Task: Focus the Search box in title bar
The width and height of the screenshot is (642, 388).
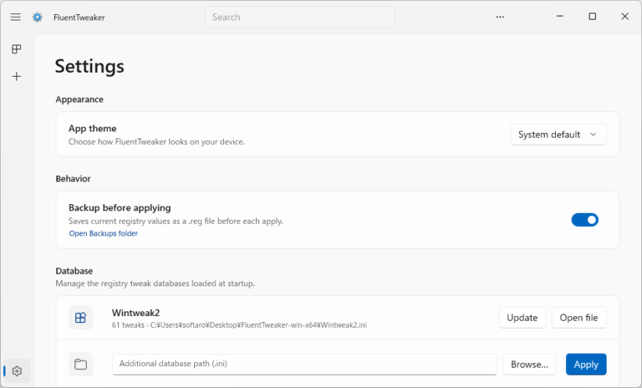Action: (300, 17)
